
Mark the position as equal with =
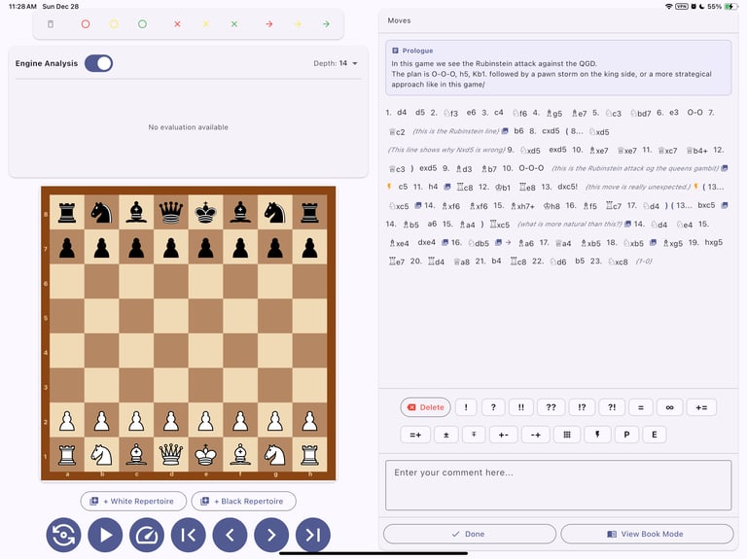[641, 407]
